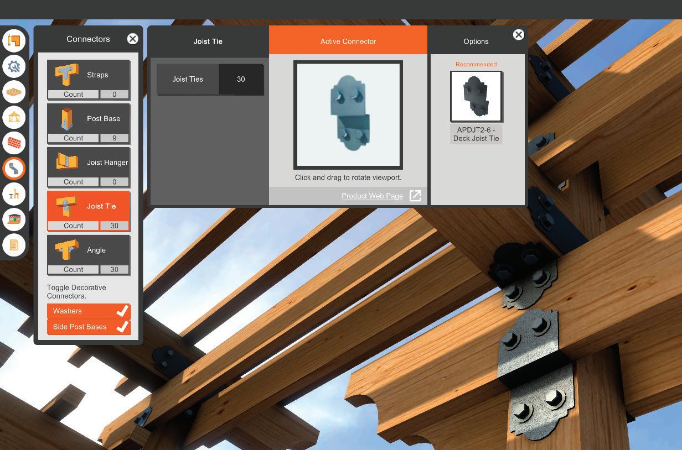Toggle the Washers decorative connectors checkbox
This screenshot has height=450, width=682.
coord(89,311)
